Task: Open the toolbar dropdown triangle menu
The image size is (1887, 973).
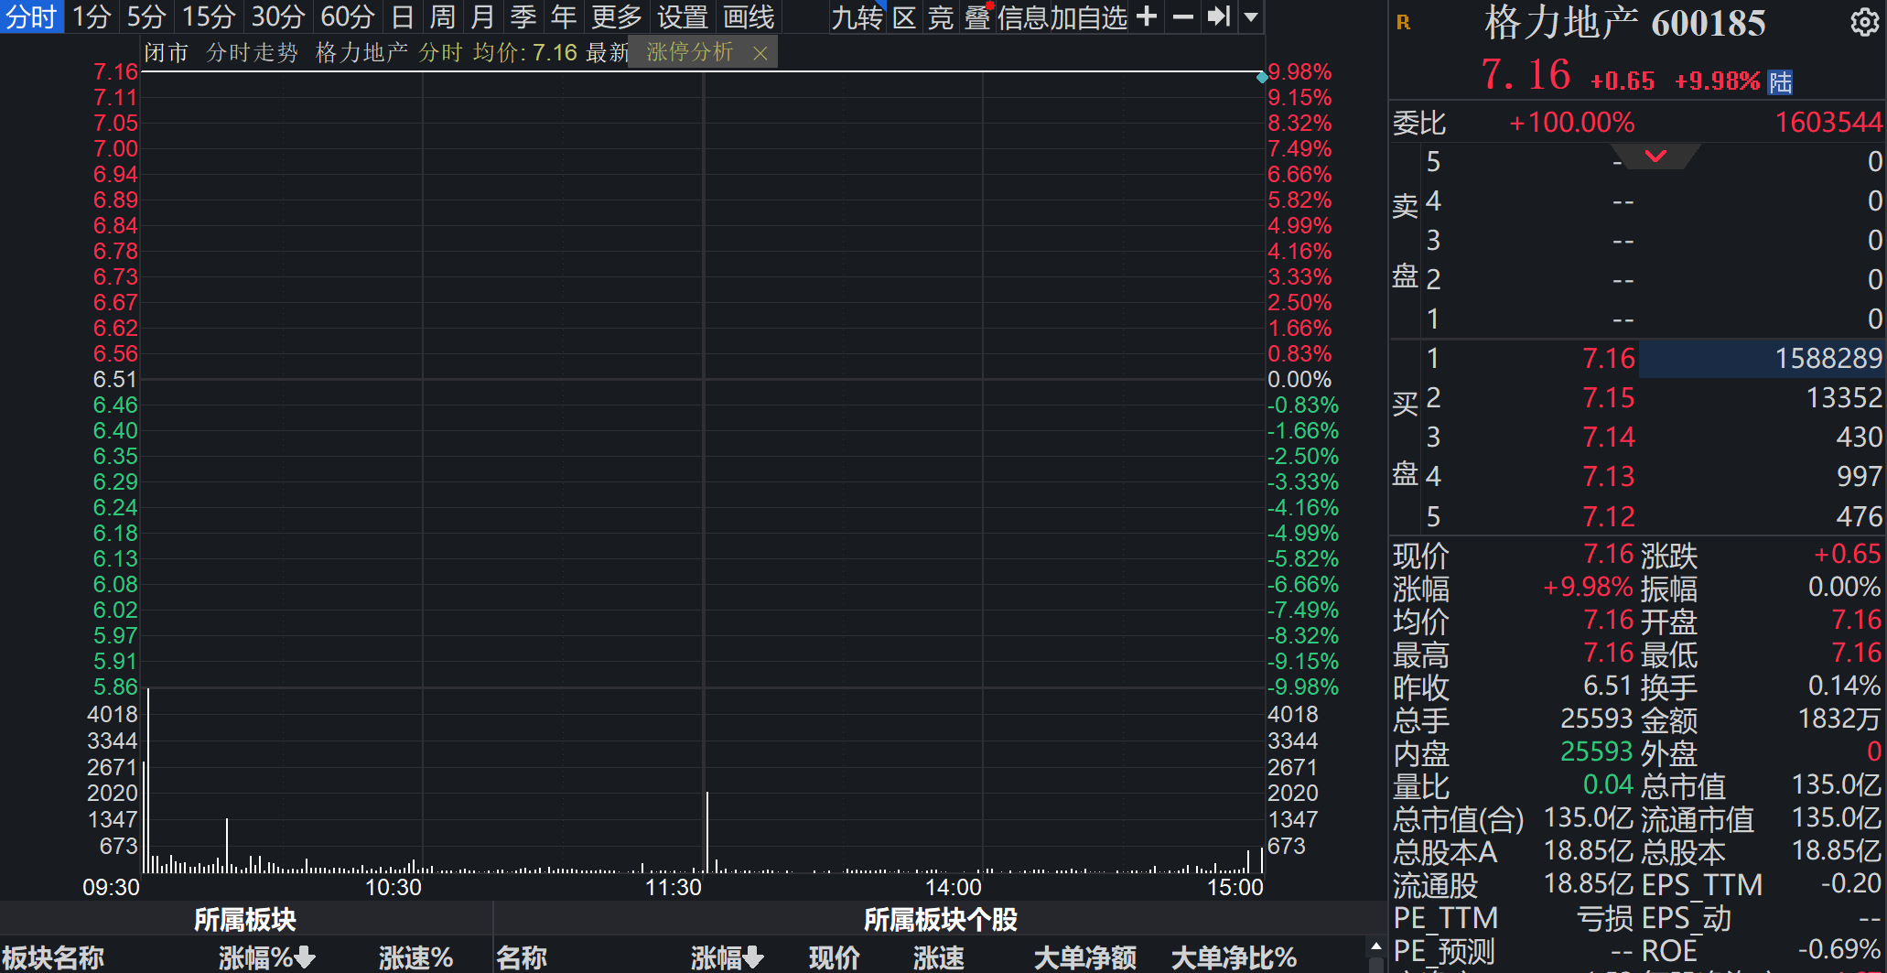Action: click(x=1251, y=16)
